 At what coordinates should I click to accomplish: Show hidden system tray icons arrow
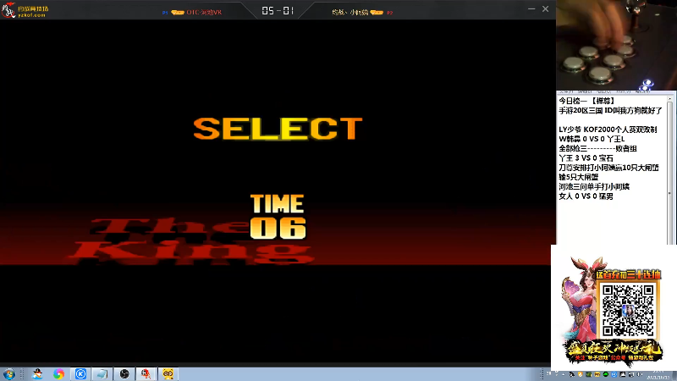point(563,374)
